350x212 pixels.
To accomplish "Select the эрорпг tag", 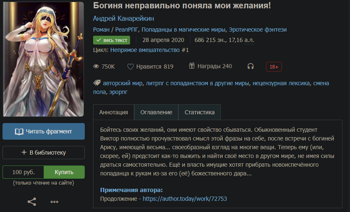I will [x=118, y=92].
